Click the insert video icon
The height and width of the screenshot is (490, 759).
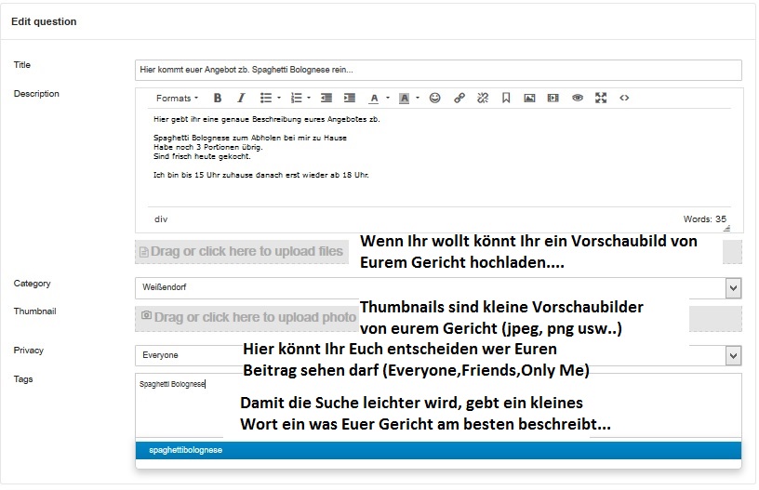[553, 98]
